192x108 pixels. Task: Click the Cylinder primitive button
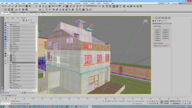pyautogui.click(x=157, y=34)
